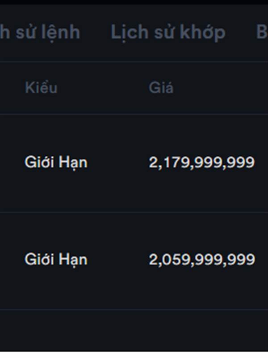Sort by the Giá column header

click(x=161, y=88)
